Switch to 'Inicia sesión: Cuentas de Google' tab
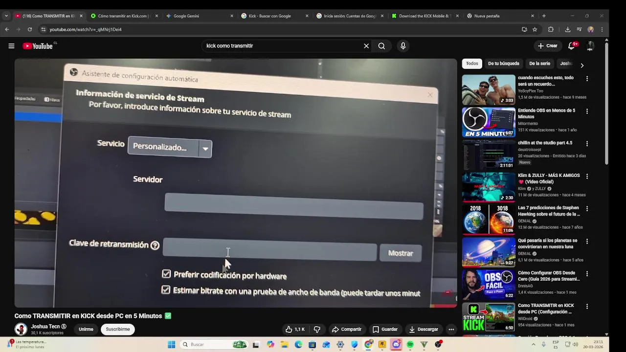The height and width of the screenshot is (352, 626). [350, 16]
